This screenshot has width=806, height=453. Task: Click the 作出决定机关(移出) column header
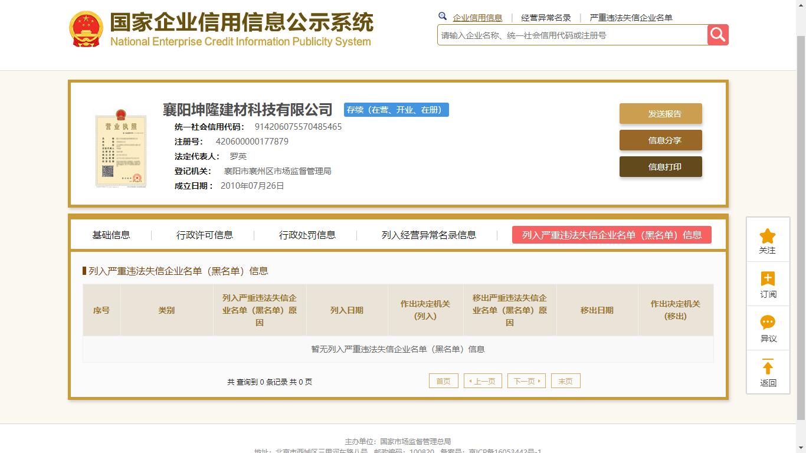(x=676, y=310)
